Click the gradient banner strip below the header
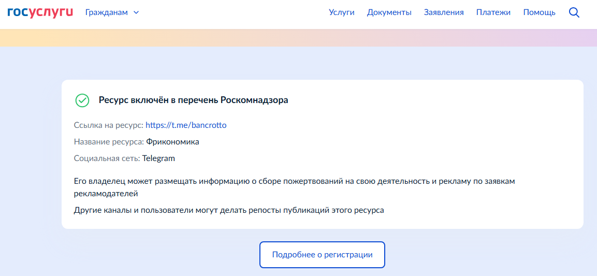Viewport: 597px width, 276px height. click(x=298, y=38)
